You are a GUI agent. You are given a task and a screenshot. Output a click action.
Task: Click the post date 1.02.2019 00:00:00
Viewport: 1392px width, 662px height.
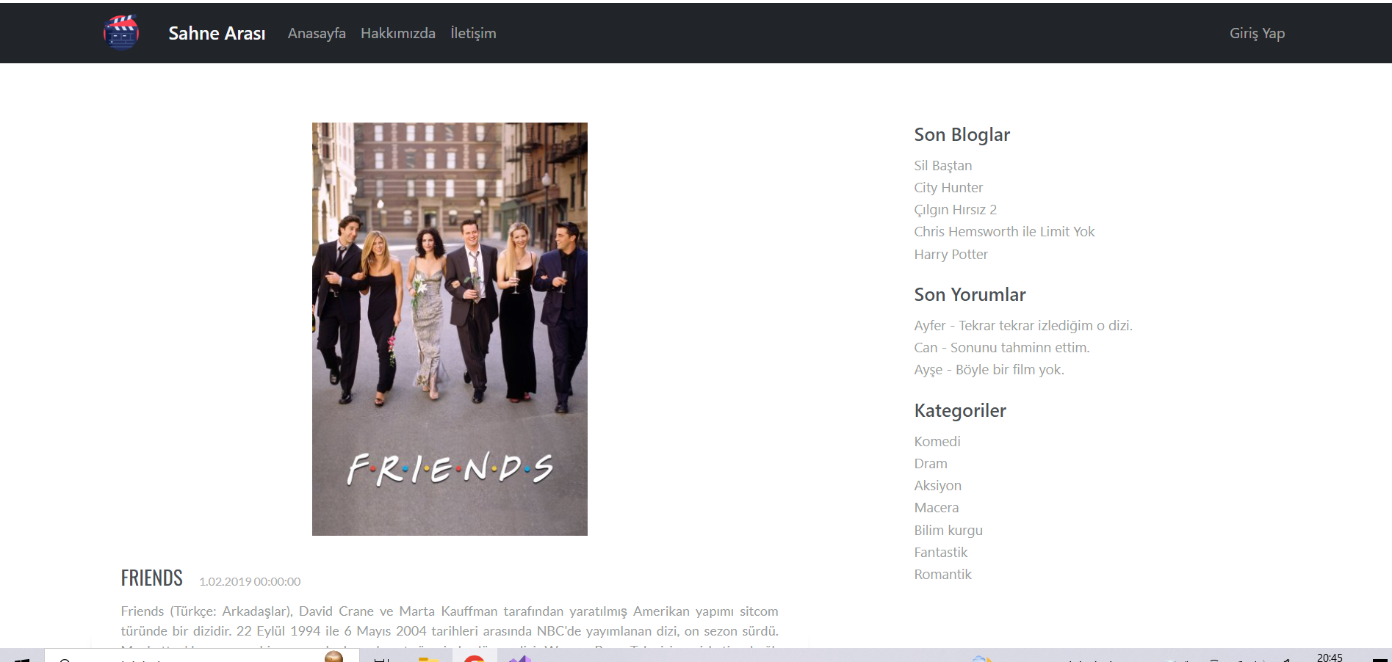tap(250, 581)
